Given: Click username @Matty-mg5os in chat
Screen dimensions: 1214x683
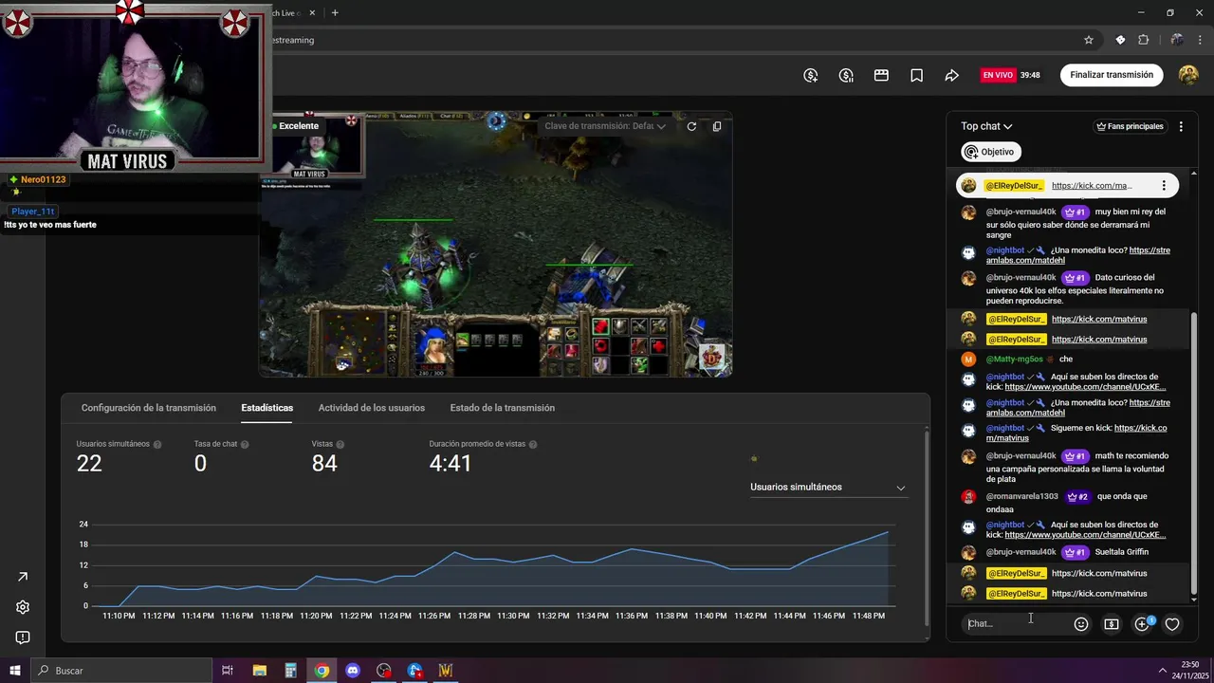Looking at the screenshot, I should click(x=1014, y=360).
